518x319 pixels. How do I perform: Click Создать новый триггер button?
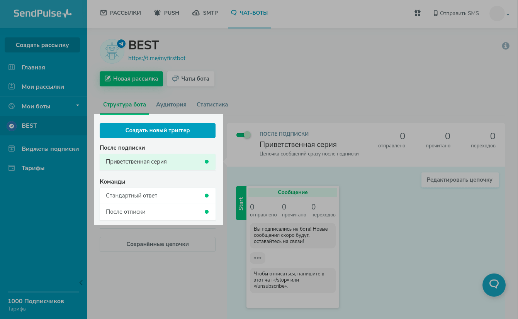[158, 130]
